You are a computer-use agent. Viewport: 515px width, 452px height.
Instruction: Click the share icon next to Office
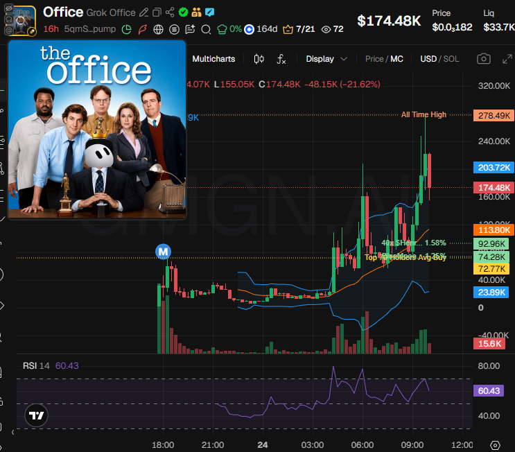[x=170, y=12]
